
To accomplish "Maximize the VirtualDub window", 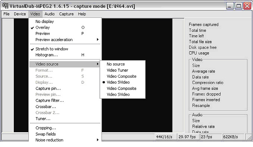I will click(x=238, y=6).
